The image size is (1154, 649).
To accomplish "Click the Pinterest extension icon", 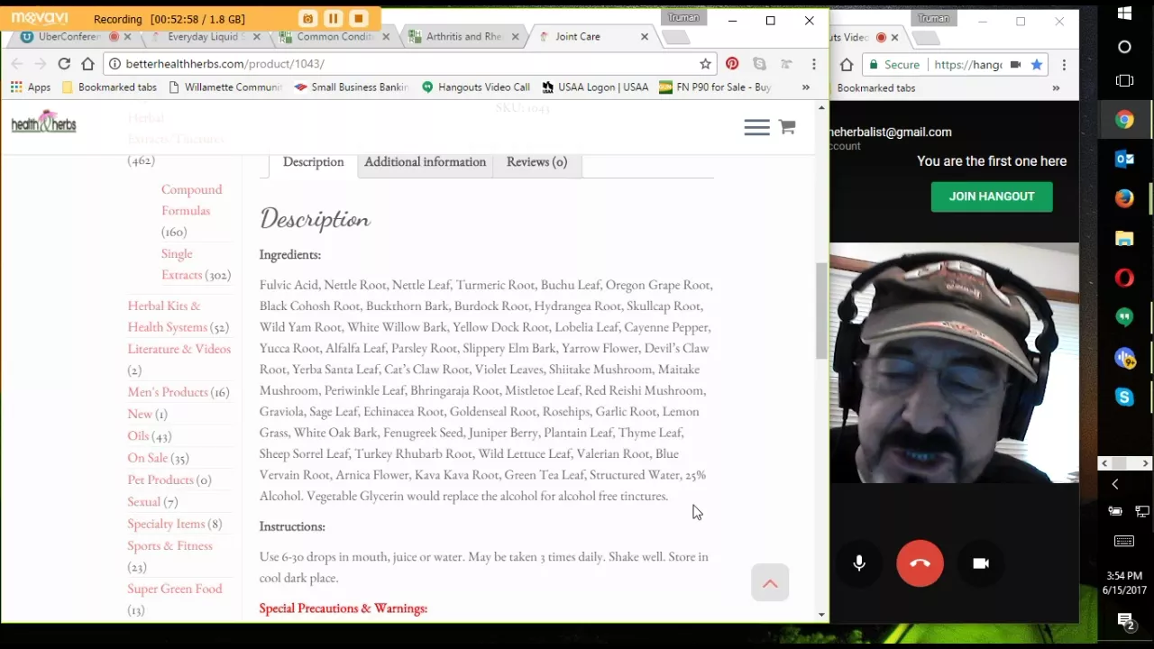I will pos(732,64).
